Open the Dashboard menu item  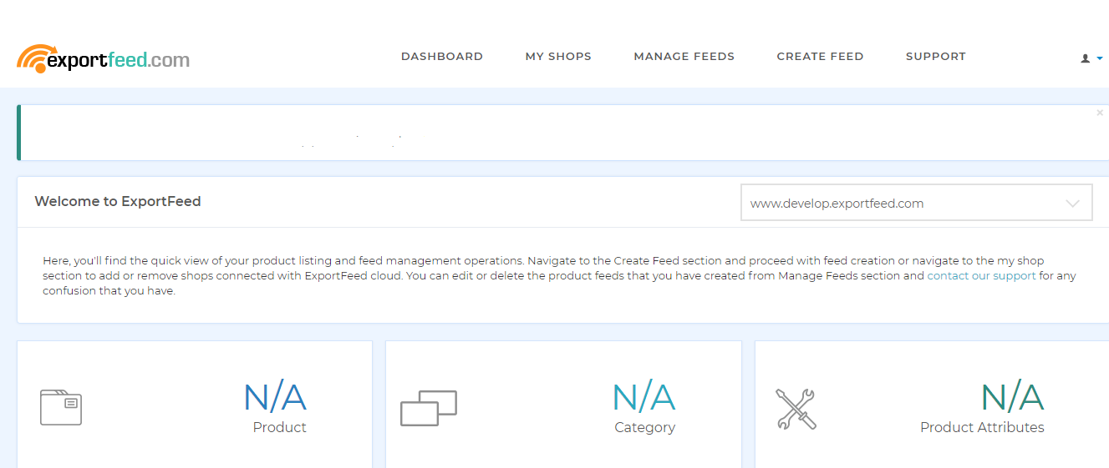click(x=442, y=57)
